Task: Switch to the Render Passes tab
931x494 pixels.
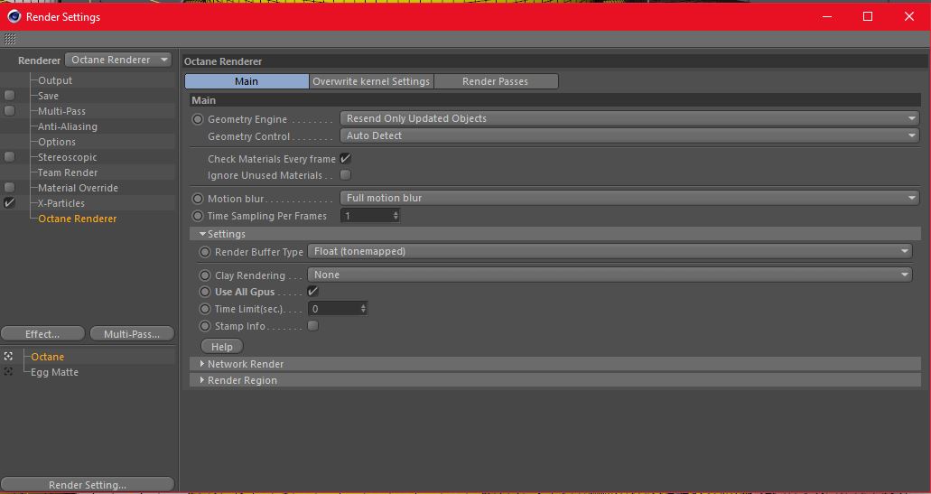Action: 496,81
